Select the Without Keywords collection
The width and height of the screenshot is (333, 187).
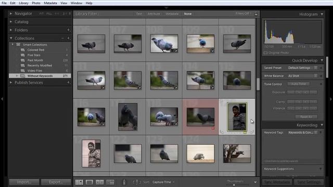40,76
